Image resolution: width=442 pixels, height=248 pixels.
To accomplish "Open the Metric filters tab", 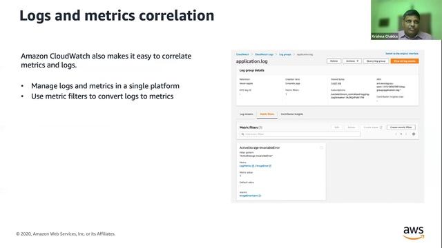I will (267, 114).
